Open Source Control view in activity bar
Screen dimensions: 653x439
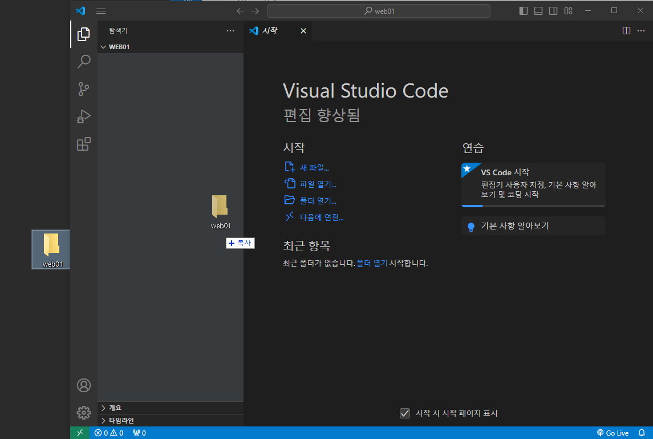tap(84, 89)
